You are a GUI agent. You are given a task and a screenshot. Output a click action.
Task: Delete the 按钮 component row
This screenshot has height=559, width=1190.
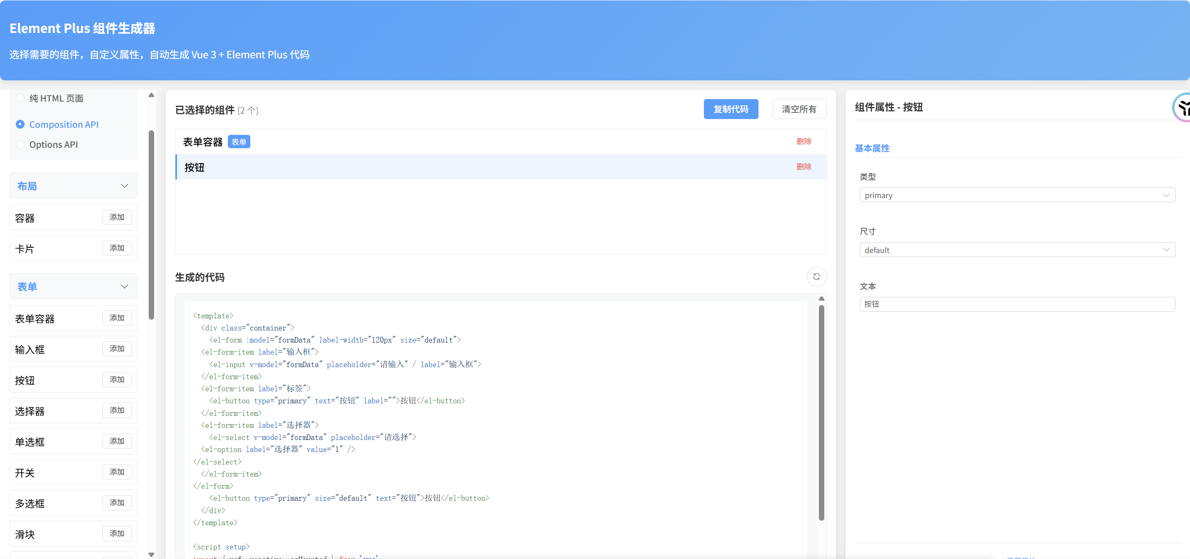coord(803,166)
